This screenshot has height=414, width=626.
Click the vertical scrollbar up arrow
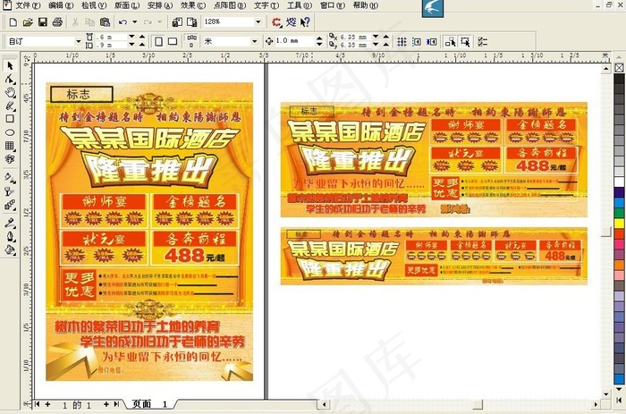coord(606,69)
